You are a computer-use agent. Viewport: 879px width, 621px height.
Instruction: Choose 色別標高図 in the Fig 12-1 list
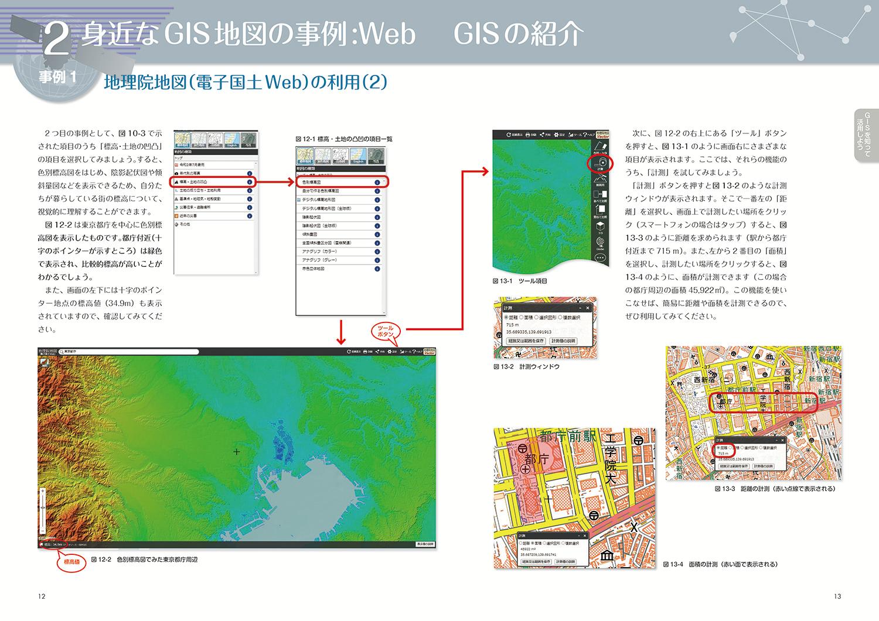[x=339, y=183]
